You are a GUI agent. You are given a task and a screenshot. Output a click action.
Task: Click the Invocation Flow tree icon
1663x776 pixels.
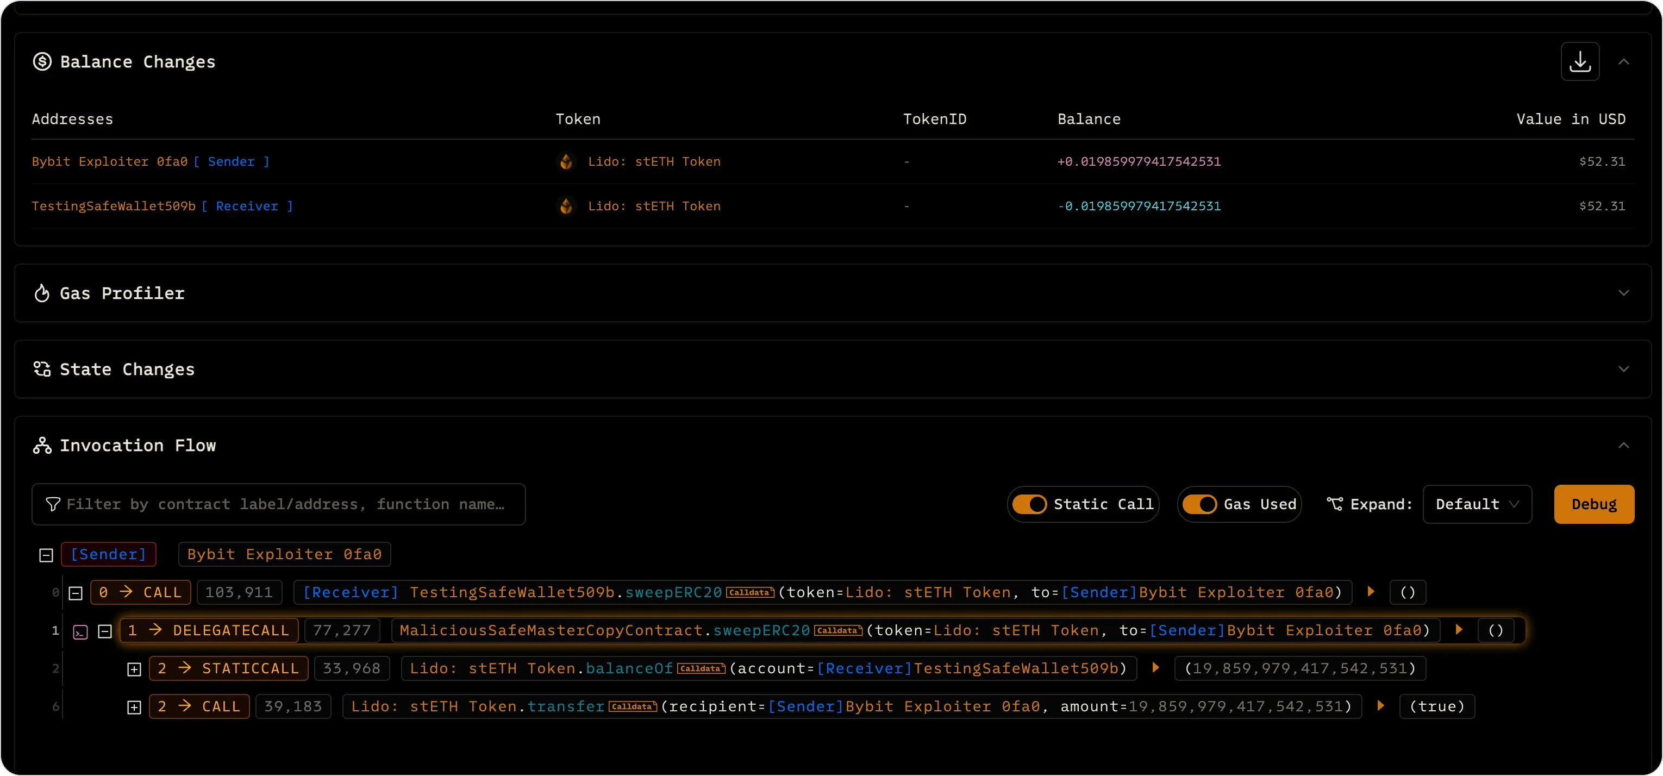point(42,446)
